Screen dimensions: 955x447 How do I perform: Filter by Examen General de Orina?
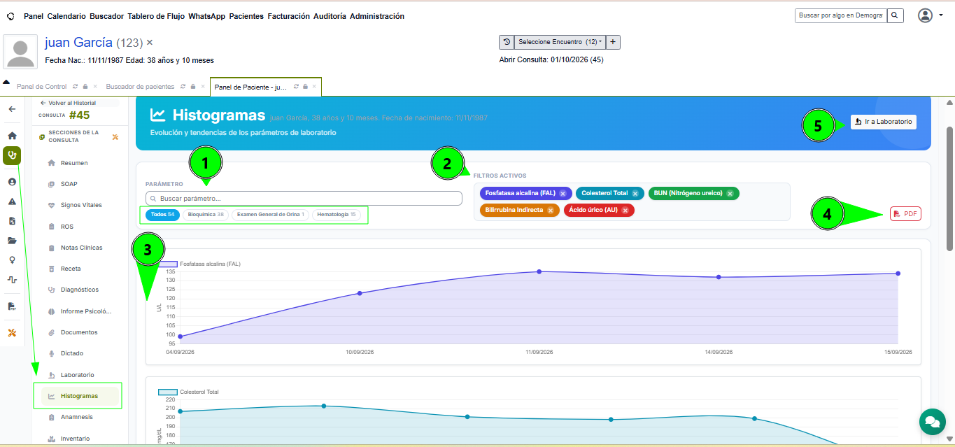[271, 215]
